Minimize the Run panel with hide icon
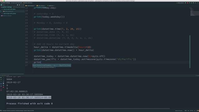199x112 pixels. tap(198, 75)
